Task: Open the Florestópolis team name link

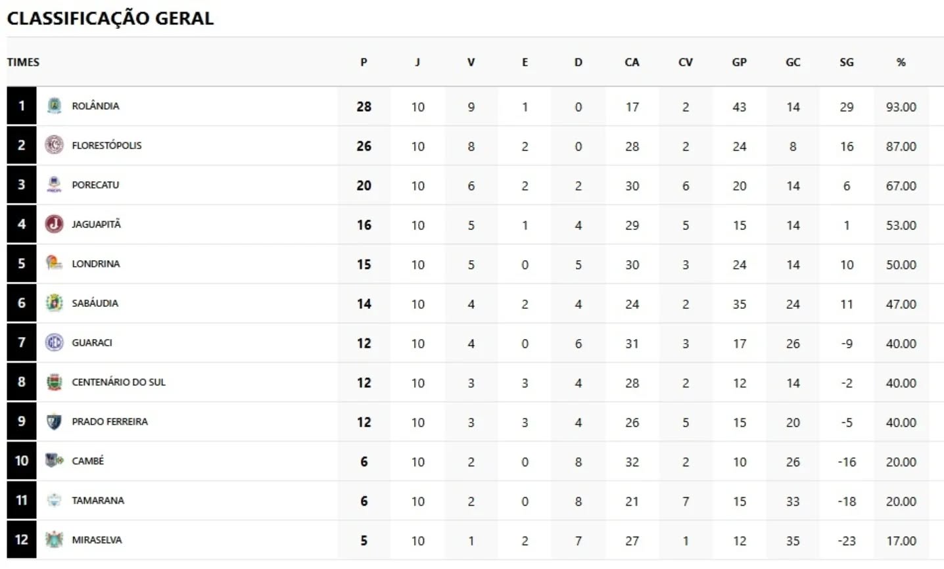Action: coord(106,145)
